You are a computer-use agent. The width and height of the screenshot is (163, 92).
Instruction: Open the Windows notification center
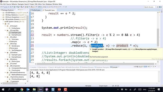click(x=159, y=89)
